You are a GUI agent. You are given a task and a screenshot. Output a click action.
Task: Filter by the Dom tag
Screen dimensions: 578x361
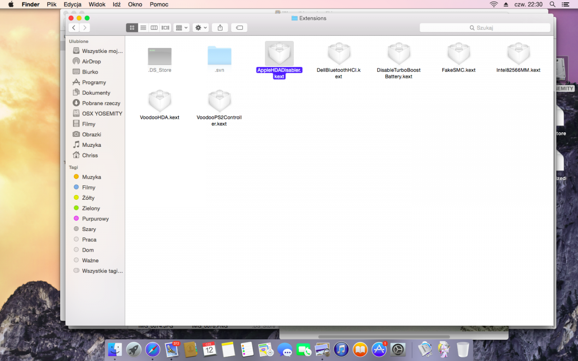pyautogui.click(x=83, y=250)
